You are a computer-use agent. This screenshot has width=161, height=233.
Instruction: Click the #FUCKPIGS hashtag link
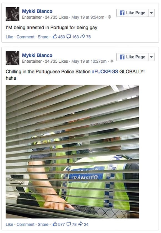click(105, 72)
